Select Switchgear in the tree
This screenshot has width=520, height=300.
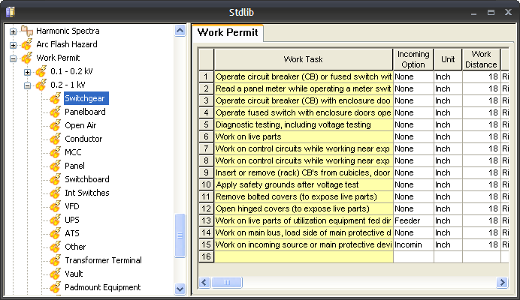(86, 98)
